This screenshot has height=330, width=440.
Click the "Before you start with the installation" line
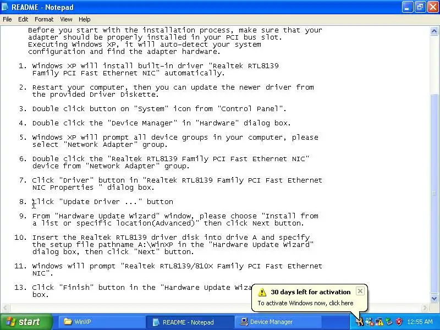pyautogui.click(x=175, y=30)
